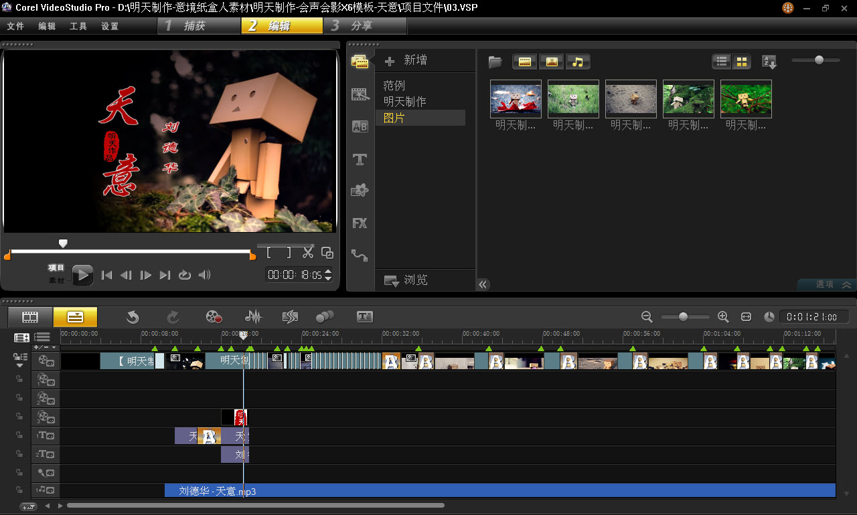Viewport: 857px width, 515px height.
Task: Select the red paper boat thumbnail
Action: (x=516, y=99)
